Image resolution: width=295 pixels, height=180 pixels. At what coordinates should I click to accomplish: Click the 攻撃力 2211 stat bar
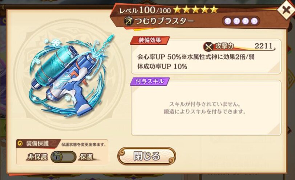[239, 46]
